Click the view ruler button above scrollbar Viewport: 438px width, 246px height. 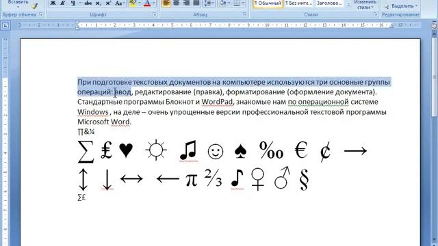click(435, 26)
